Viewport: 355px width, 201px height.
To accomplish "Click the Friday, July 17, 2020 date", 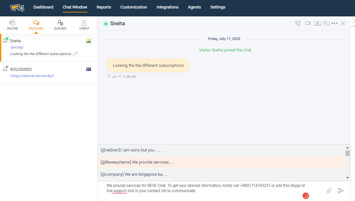I will tap(224, 39).
